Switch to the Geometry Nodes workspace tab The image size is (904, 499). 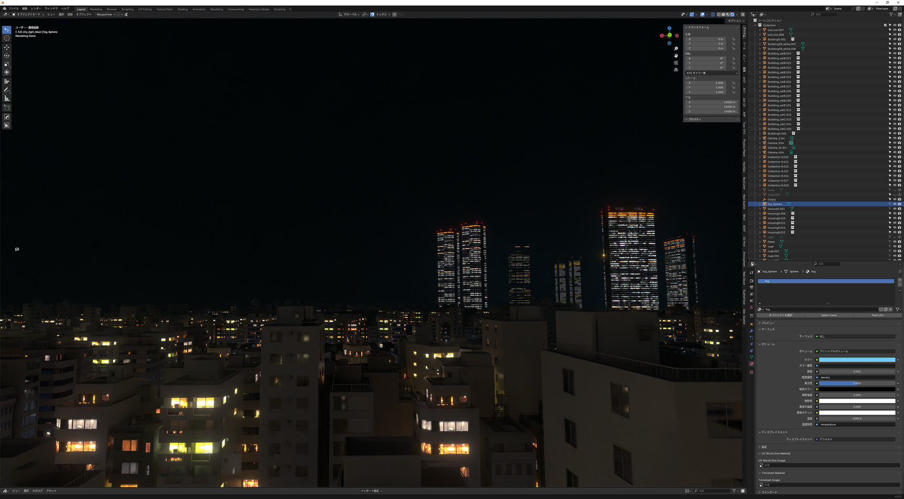click(x=259, y=9)
